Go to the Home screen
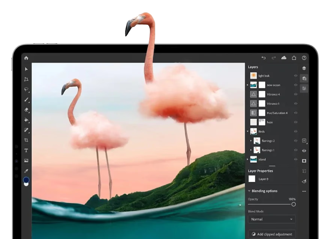Screen dimensions: 330x239 26,58
